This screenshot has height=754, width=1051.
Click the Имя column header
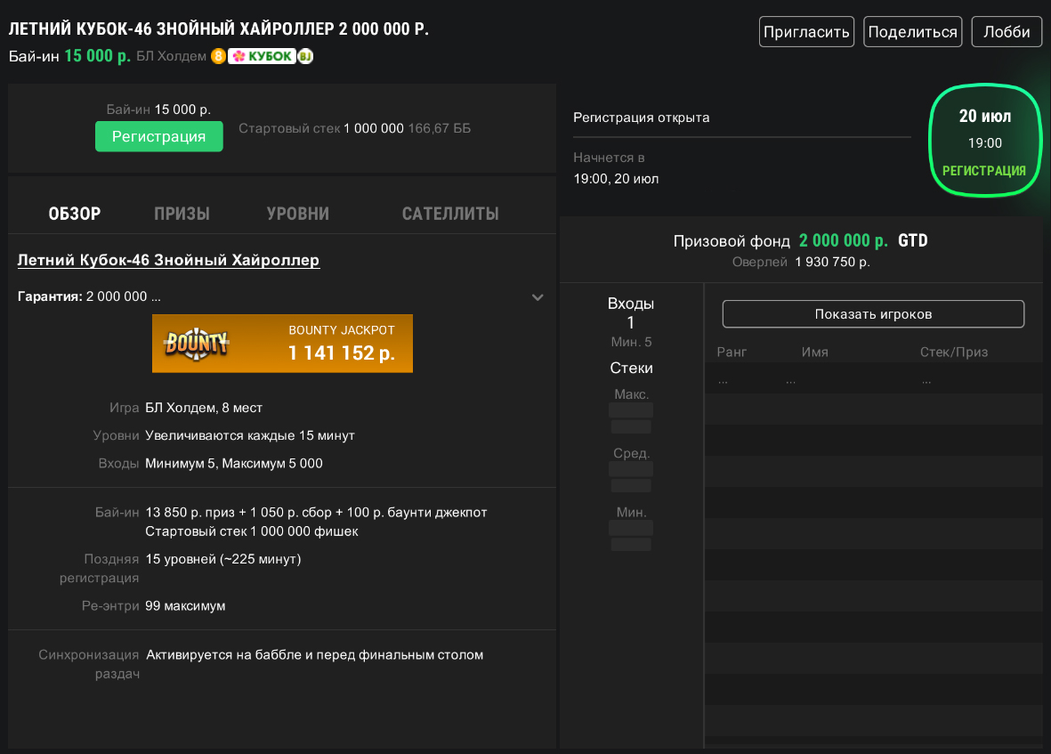(x=814, y=352)
